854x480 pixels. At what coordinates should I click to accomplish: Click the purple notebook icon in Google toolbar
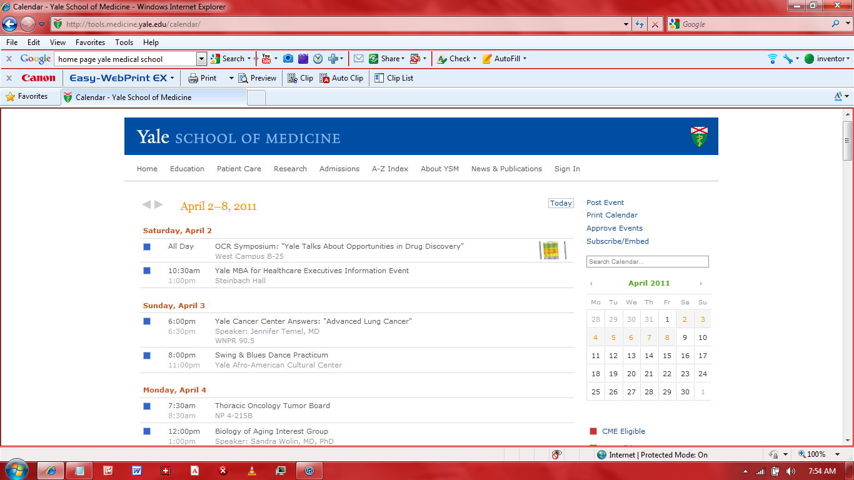303,59
